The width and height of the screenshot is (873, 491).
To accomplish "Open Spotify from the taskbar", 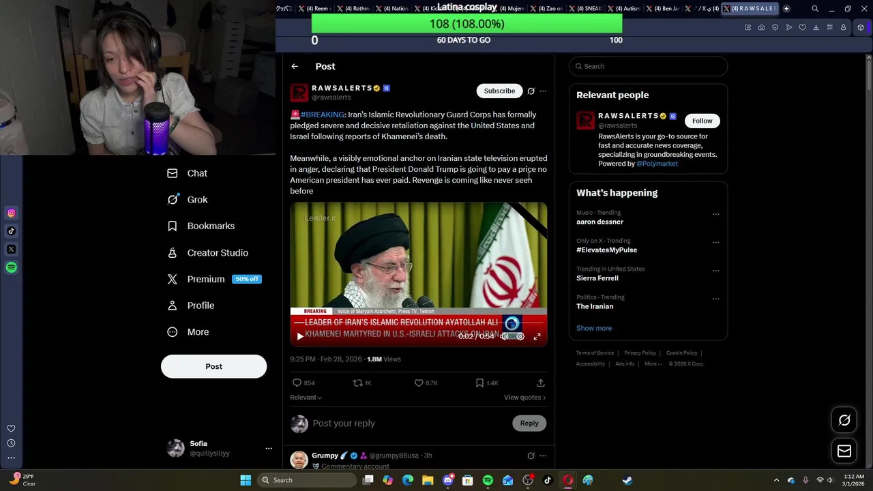I will [x=488, y=480].
